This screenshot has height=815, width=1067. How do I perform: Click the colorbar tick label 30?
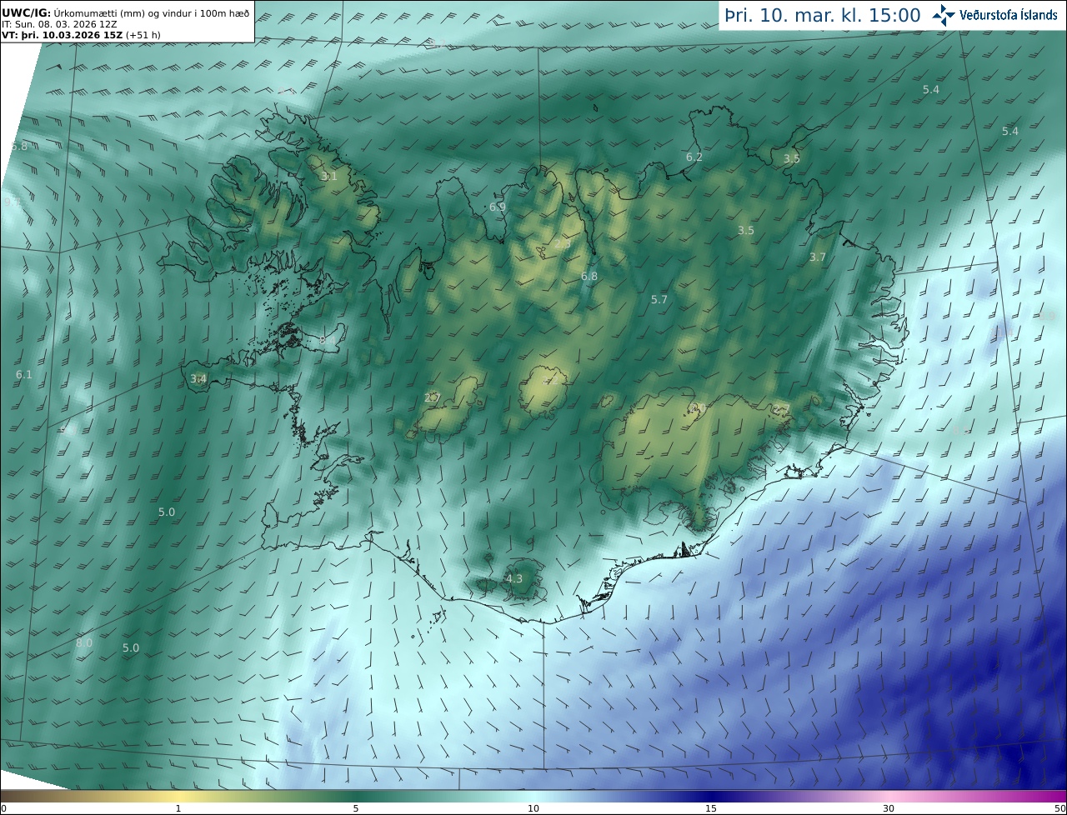tap(889, 808)
